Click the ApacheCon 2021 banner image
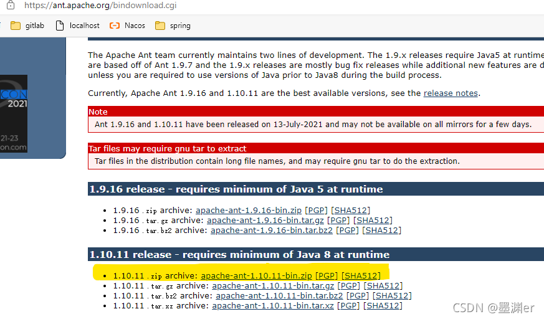 (14, 114)
